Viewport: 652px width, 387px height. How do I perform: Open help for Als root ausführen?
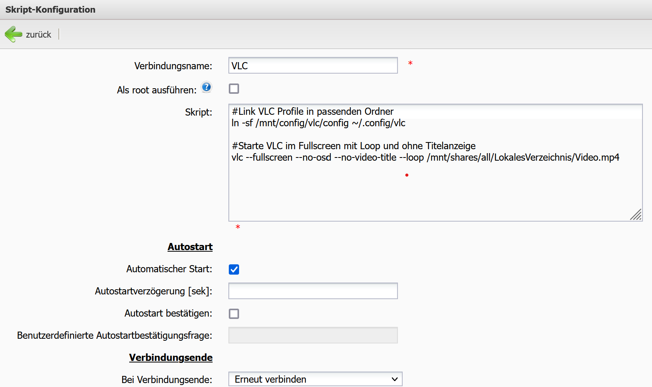tap(206, 87)
